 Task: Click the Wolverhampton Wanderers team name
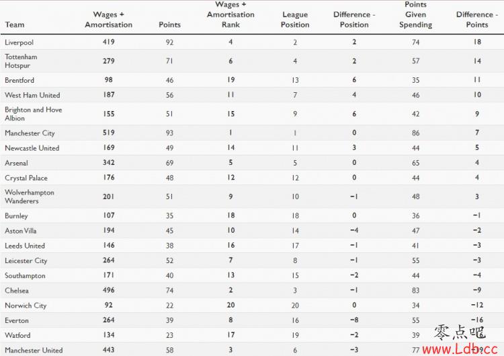tap(30, 197)
